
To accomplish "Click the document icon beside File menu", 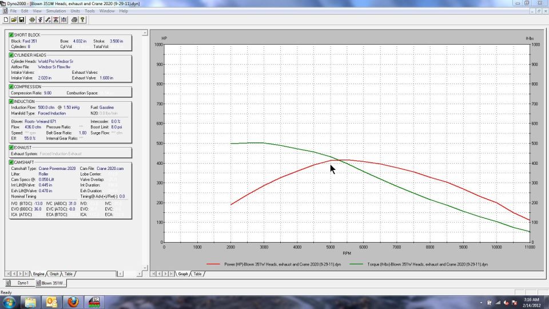I will [x=5, y=11].
